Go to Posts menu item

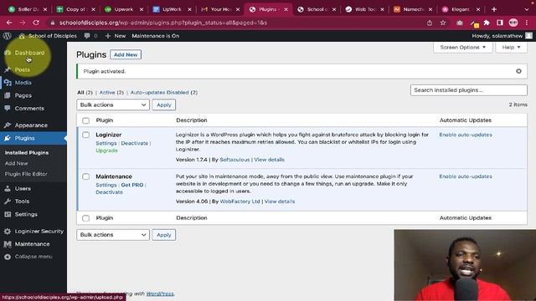click(23, 69)
